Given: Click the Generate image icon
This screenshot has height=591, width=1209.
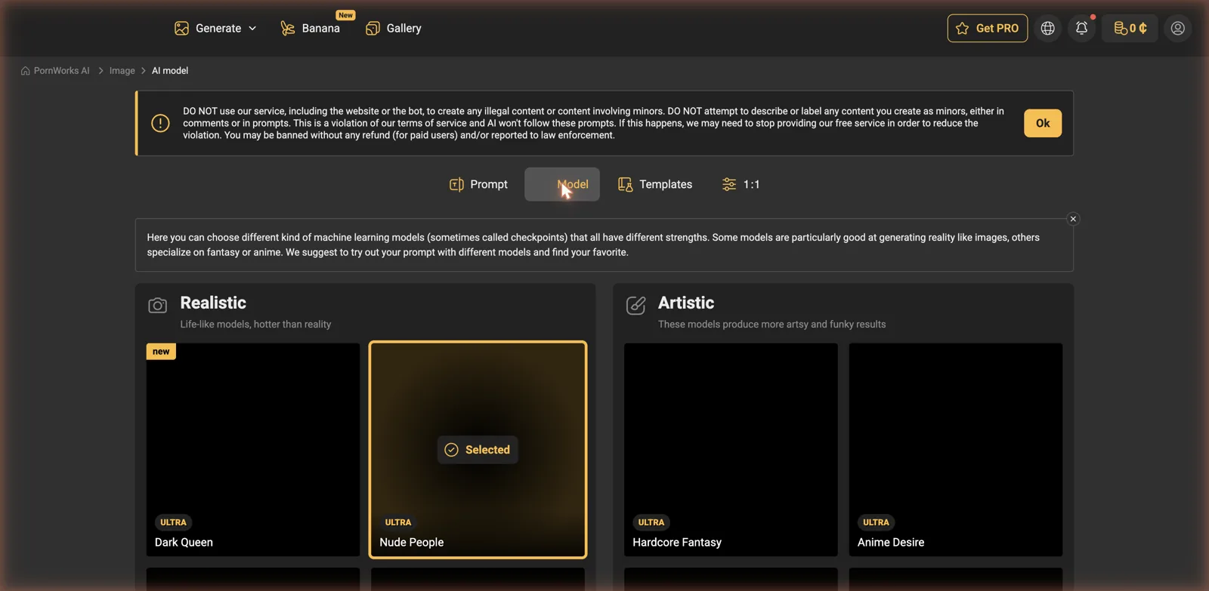Looking at the screenshot, I should point(181,28).
